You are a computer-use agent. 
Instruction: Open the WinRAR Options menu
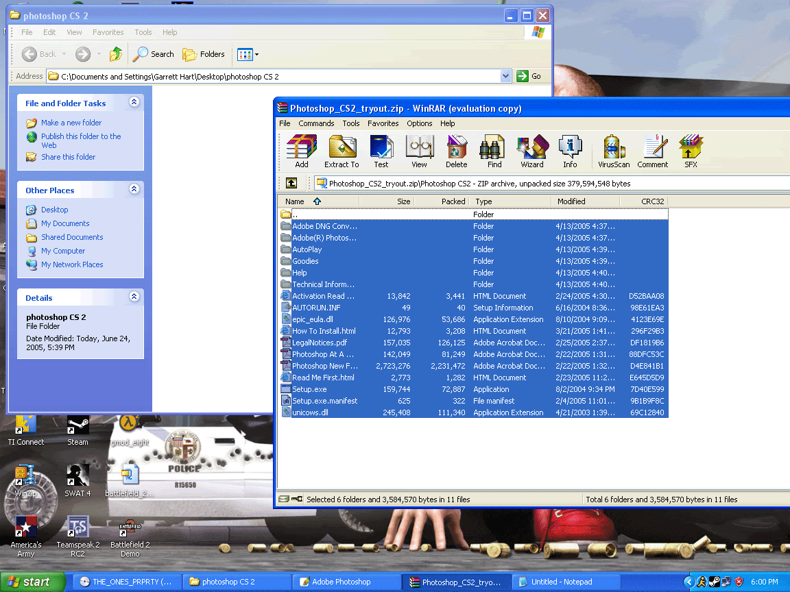pyautogui.click(x=419, y=123)
